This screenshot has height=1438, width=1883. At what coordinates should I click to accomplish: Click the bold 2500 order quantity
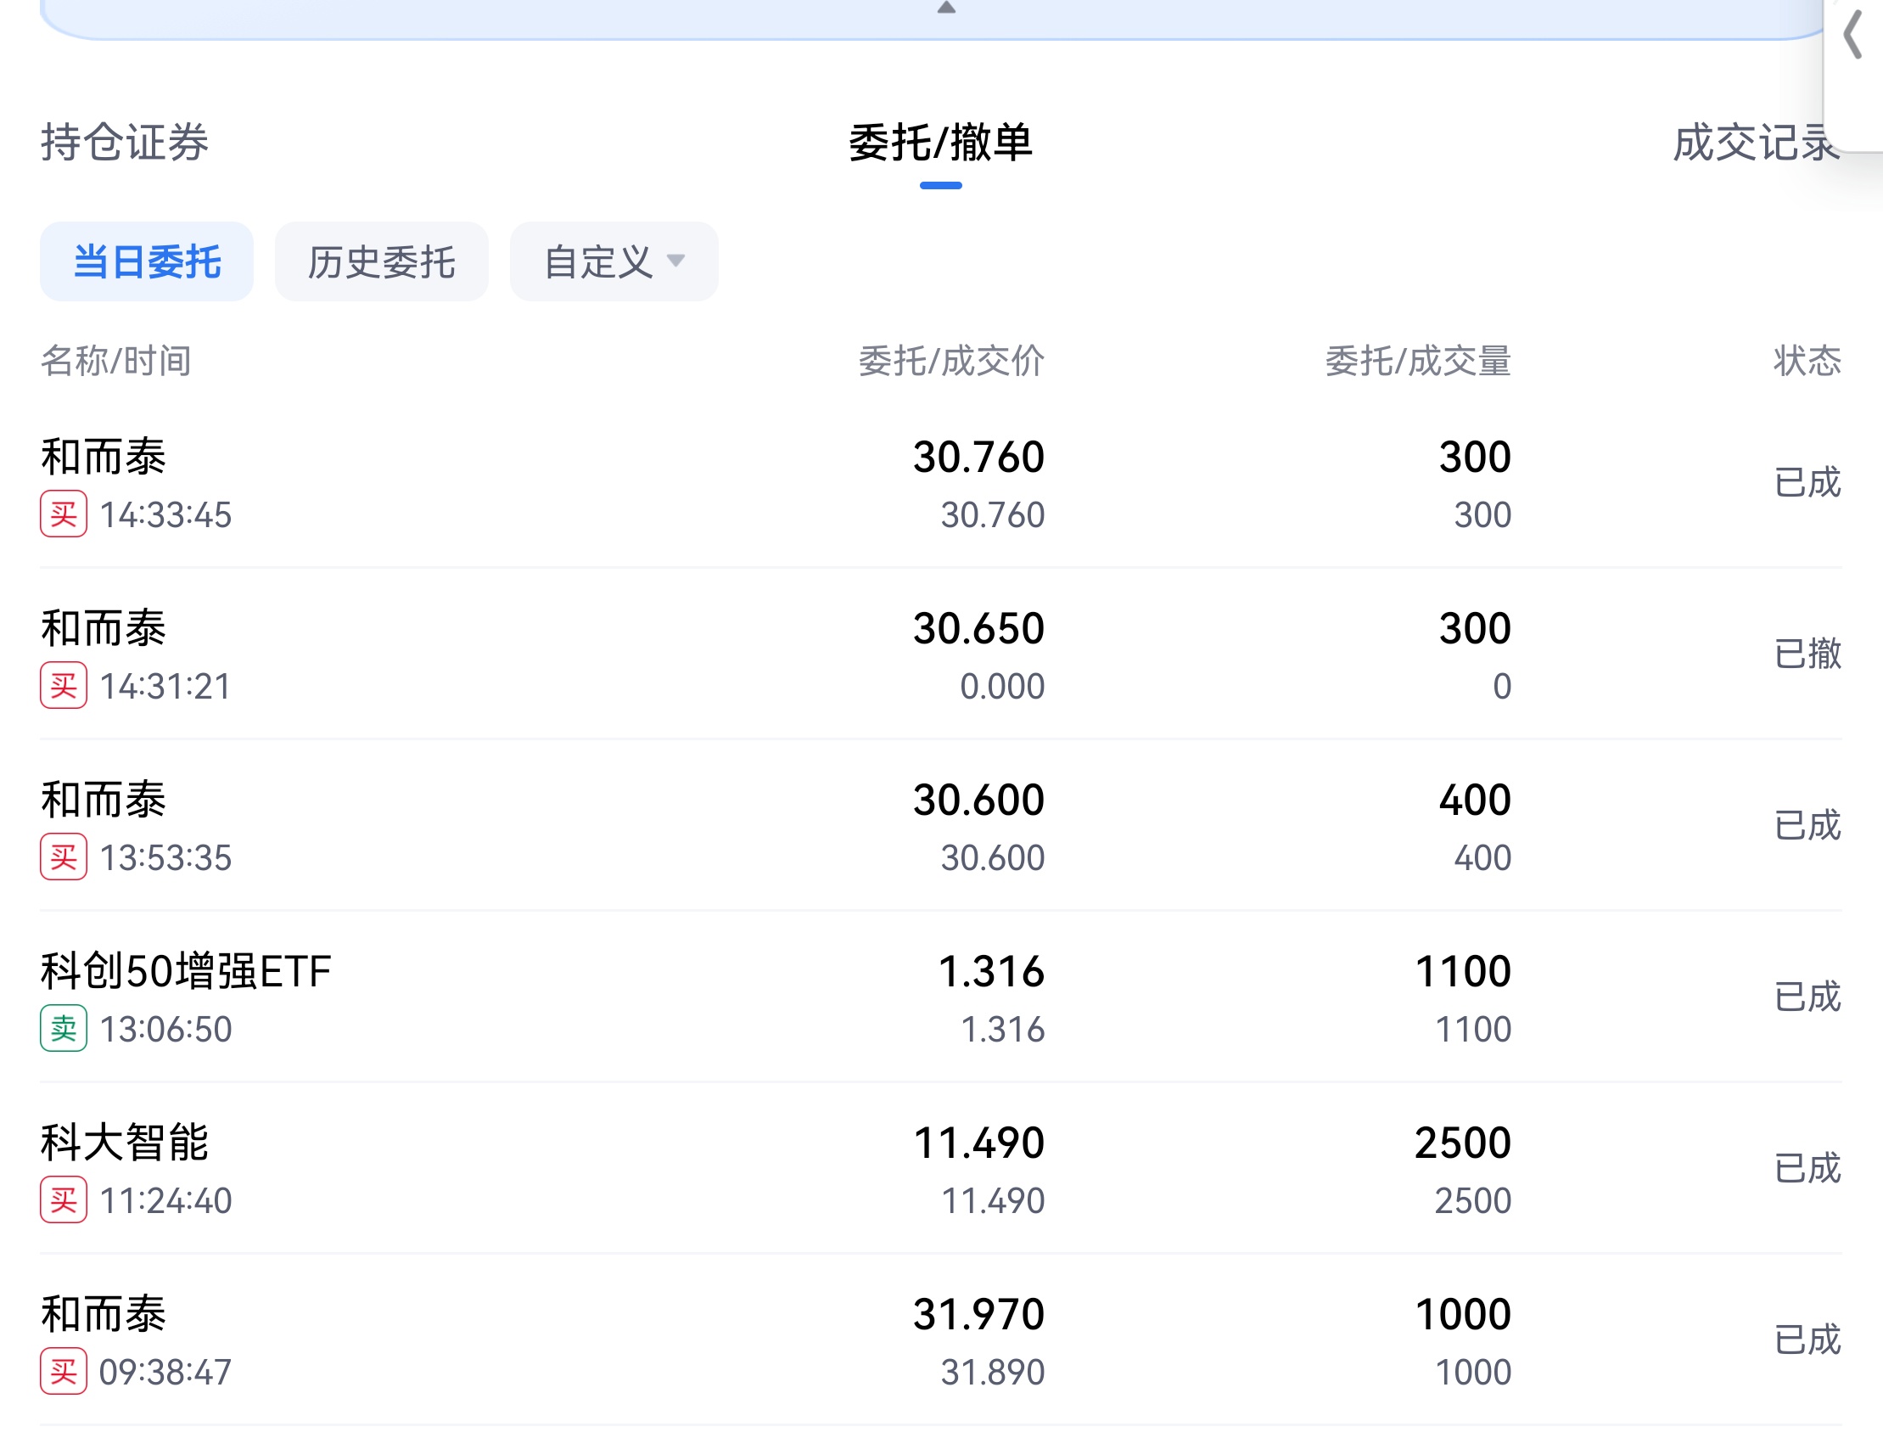(1463, 1143)
